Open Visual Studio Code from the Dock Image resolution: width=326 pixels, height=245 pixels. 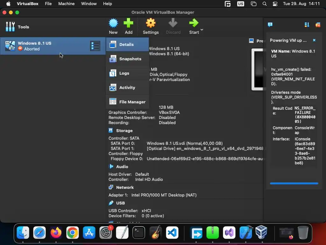(x=172, y=233)
